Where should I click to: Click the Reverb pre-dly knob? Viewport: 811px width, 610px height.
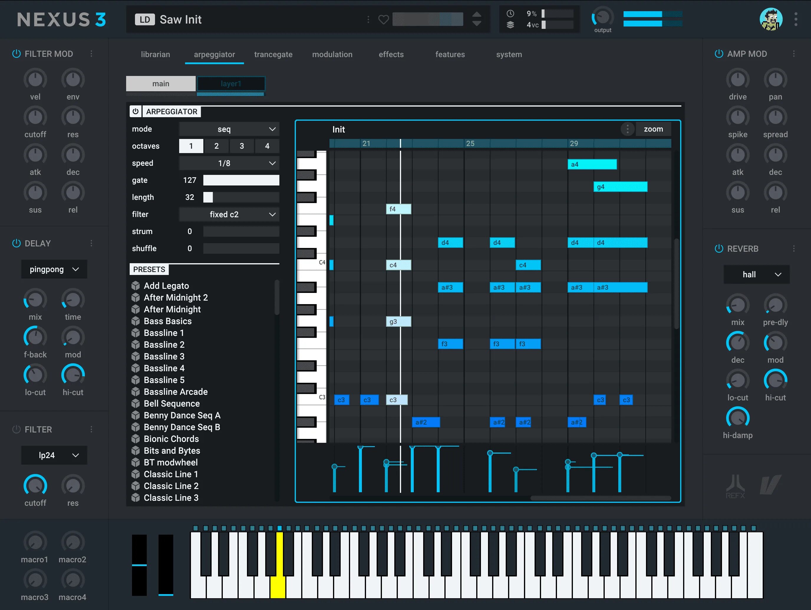click(x=775, y=305)
